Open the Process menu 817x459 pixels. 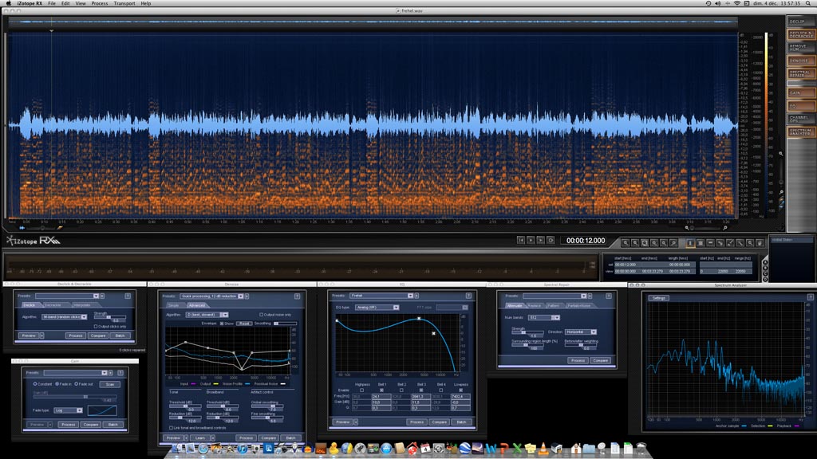pyautogui.click(x=99, y=3)
